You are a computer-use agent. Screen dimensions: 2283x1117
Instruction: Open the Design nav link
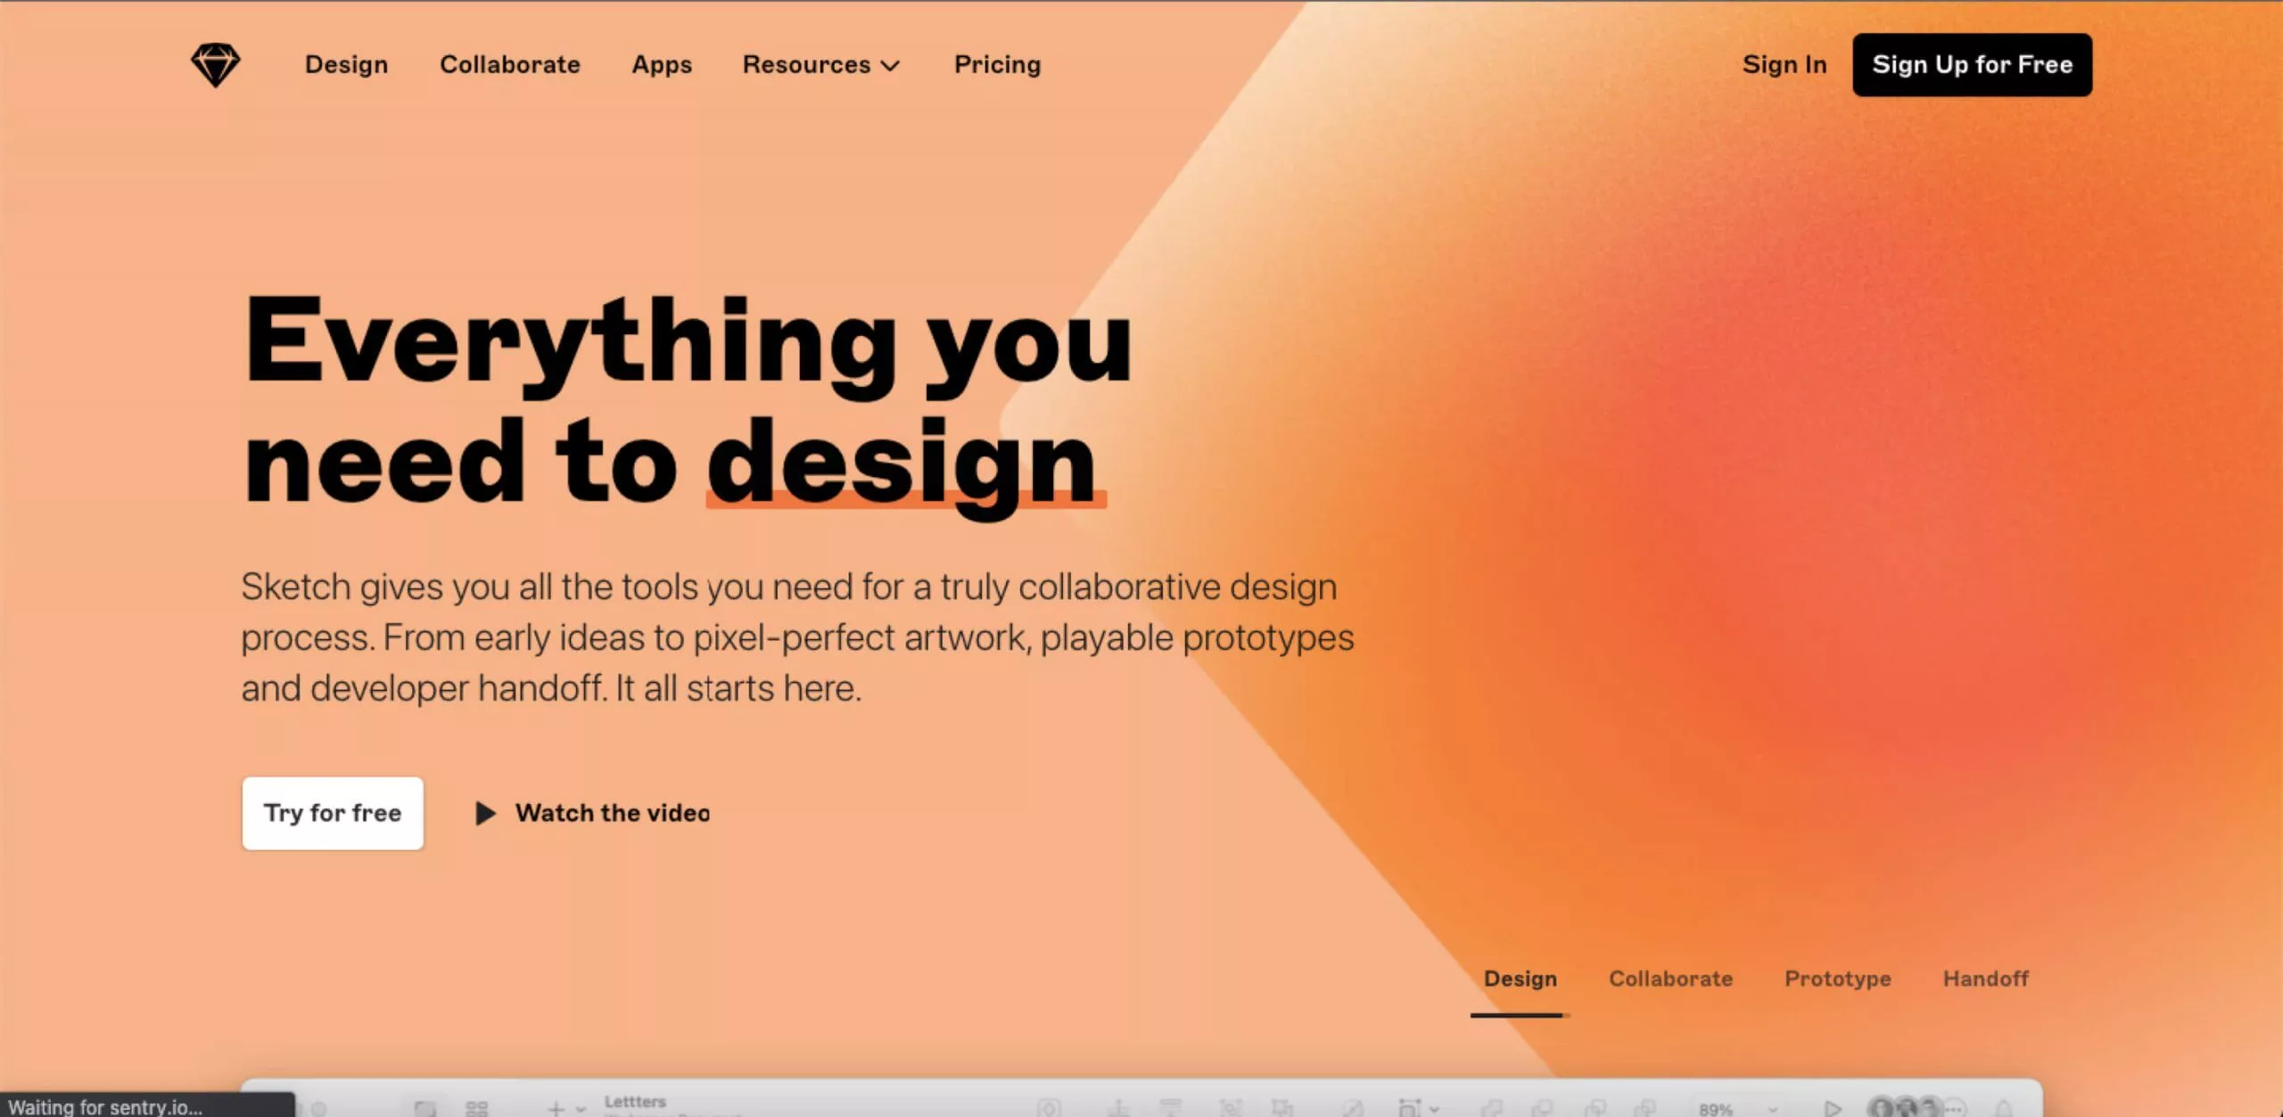346,65
